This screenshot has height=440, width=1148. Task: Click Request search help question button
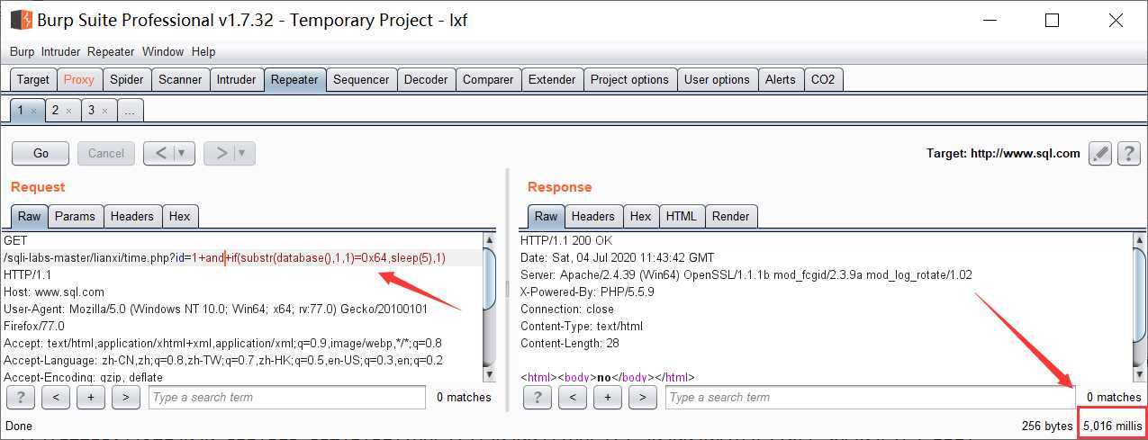pos(21,397)
